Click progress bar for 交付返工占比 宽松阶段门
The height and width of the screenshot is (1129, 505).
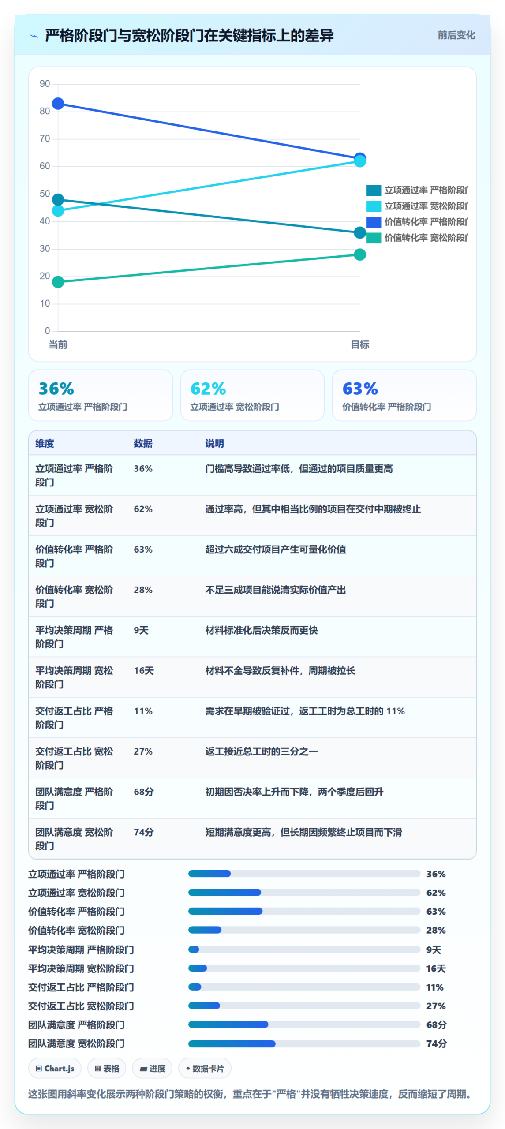pyautogui.click(x=304, y=1006)
